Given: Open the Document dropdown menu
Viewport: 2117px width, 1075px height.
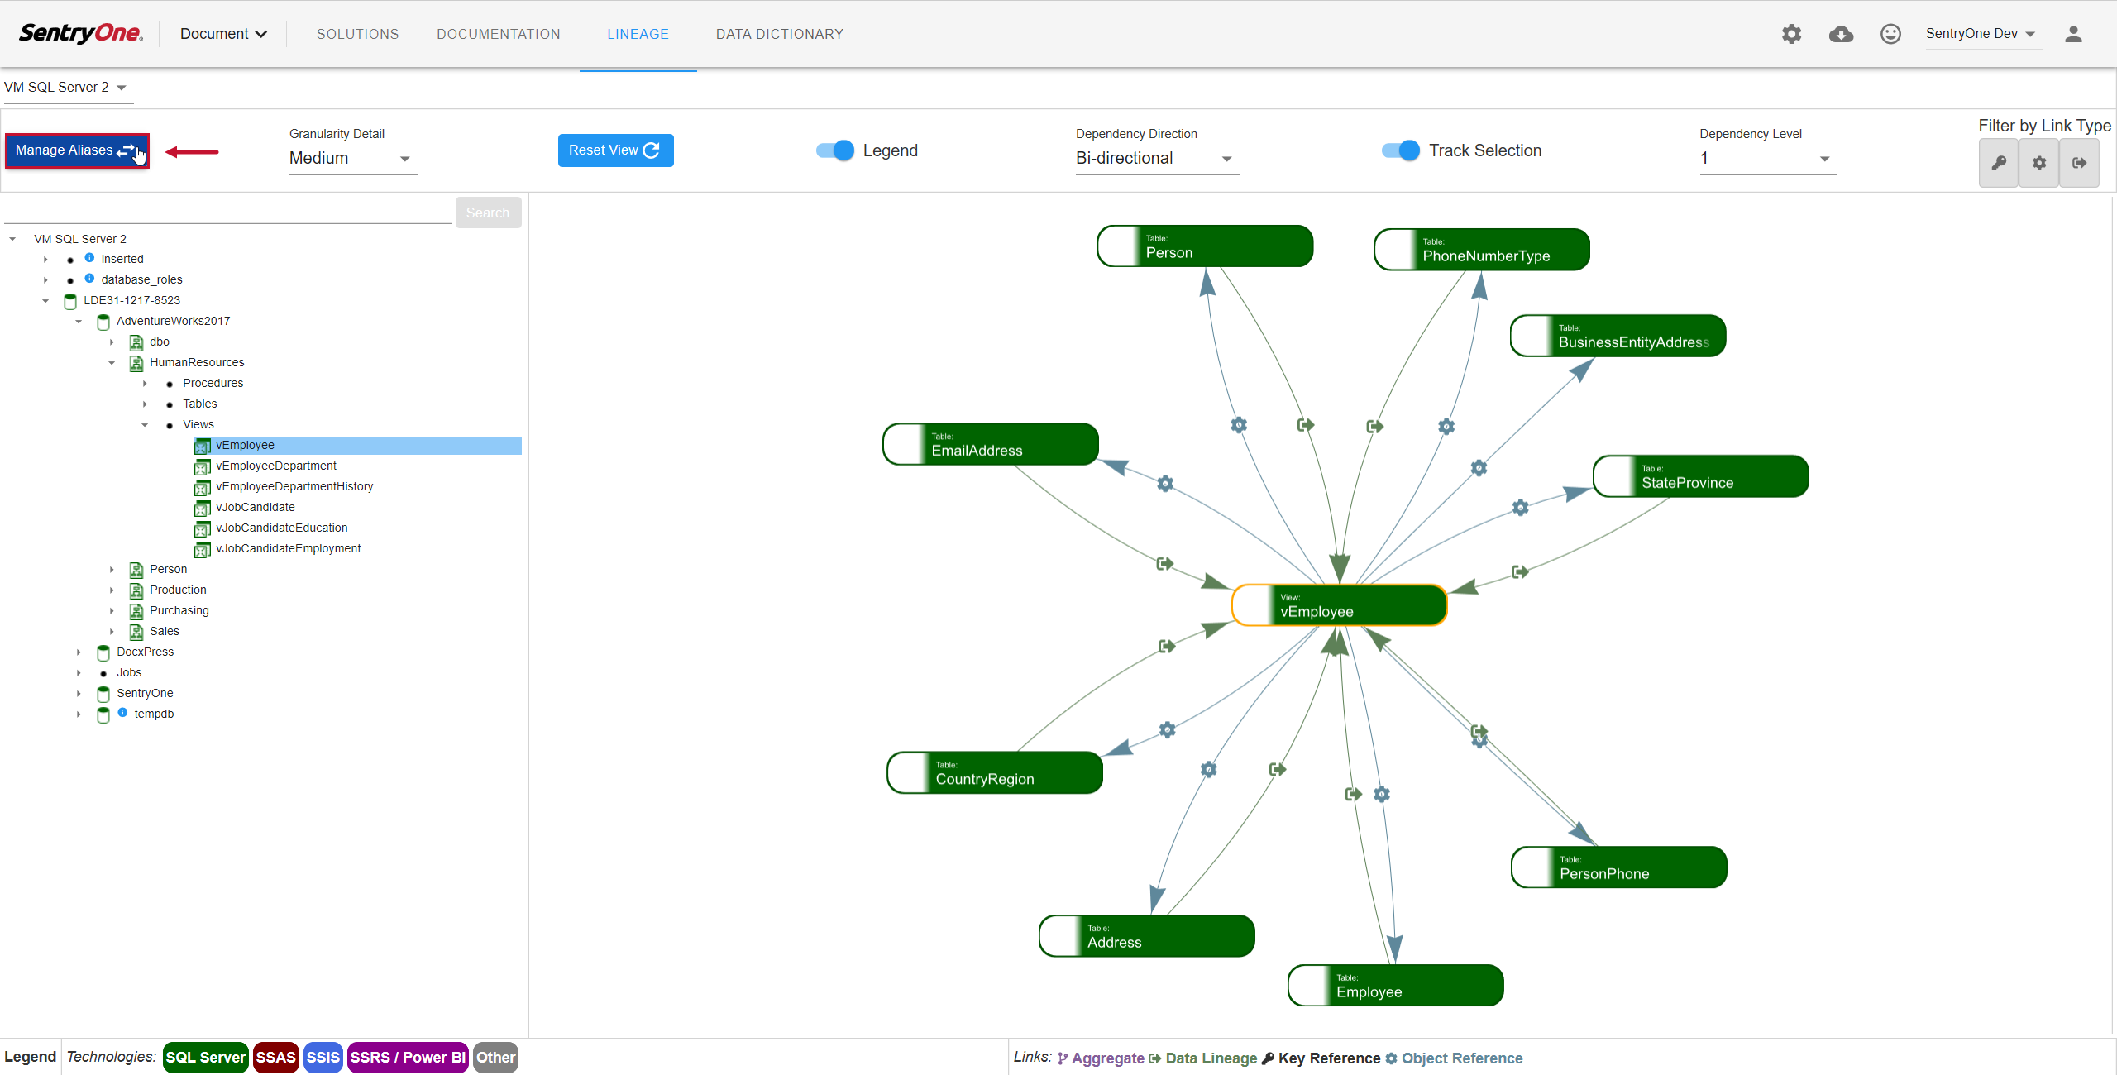Looking at the screenshot, I should (223, 34).
